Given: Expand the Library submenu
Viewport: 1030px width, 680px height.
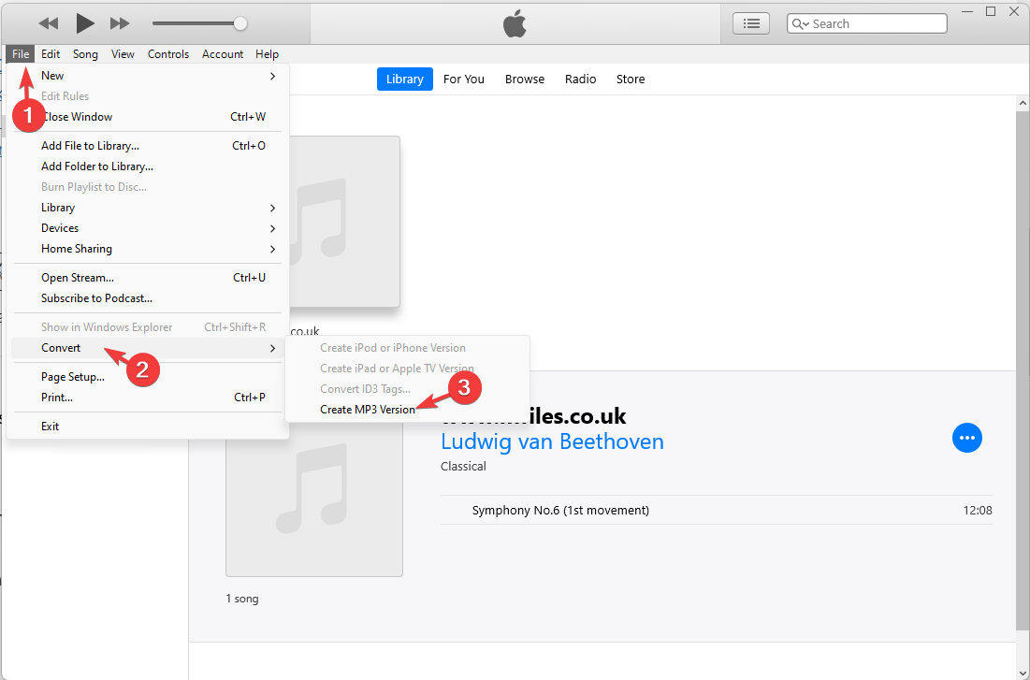Looking at the screenshot, I should (x=148, y=208).
